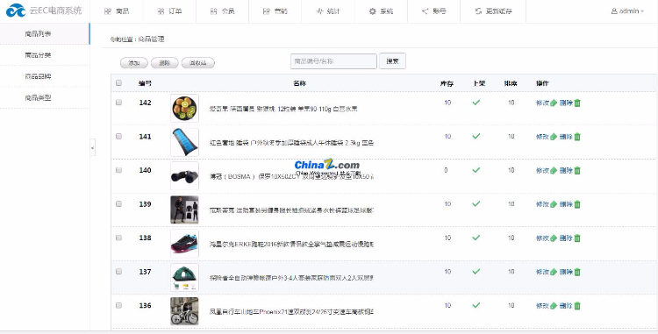Open the admin user dropdown
Image resolution: width=658 pixels, height=334 pixels.
click(627, 11)
